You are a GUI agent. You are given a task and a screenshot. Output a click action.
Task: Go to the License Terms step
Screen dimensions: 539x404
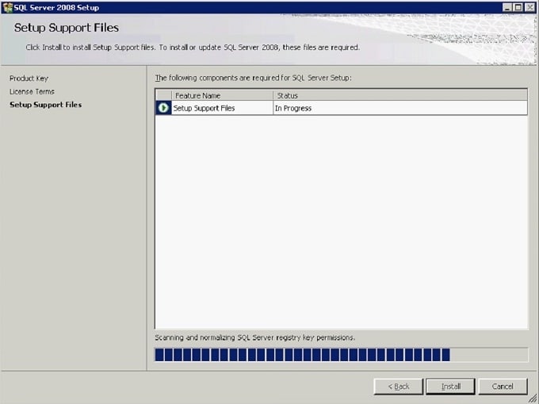pyautogui.click(x=32, y=91)
